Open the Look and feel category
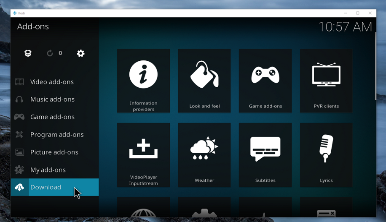Image resolution: width=386 pixels, height=222 pixels. tap(204, 81)
